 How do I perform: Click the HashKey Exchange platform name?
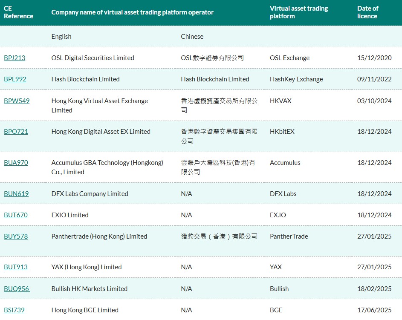296,79
